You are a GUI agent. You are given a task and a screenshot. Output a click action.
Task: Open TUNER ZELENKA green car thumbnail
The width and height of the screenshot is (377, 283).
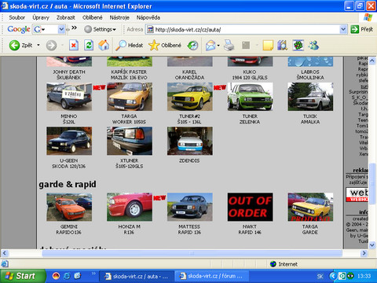click(250, 97)
